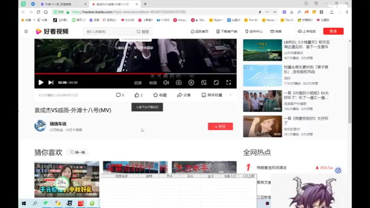
Task: Open Windows taskbar search icon
Action: pos(35,203)
